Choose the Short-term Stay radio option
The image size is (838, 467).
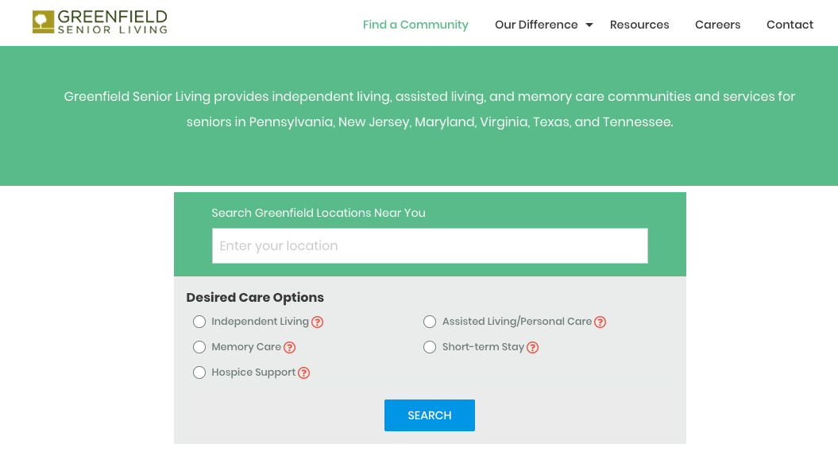click(x=430, y=347)
